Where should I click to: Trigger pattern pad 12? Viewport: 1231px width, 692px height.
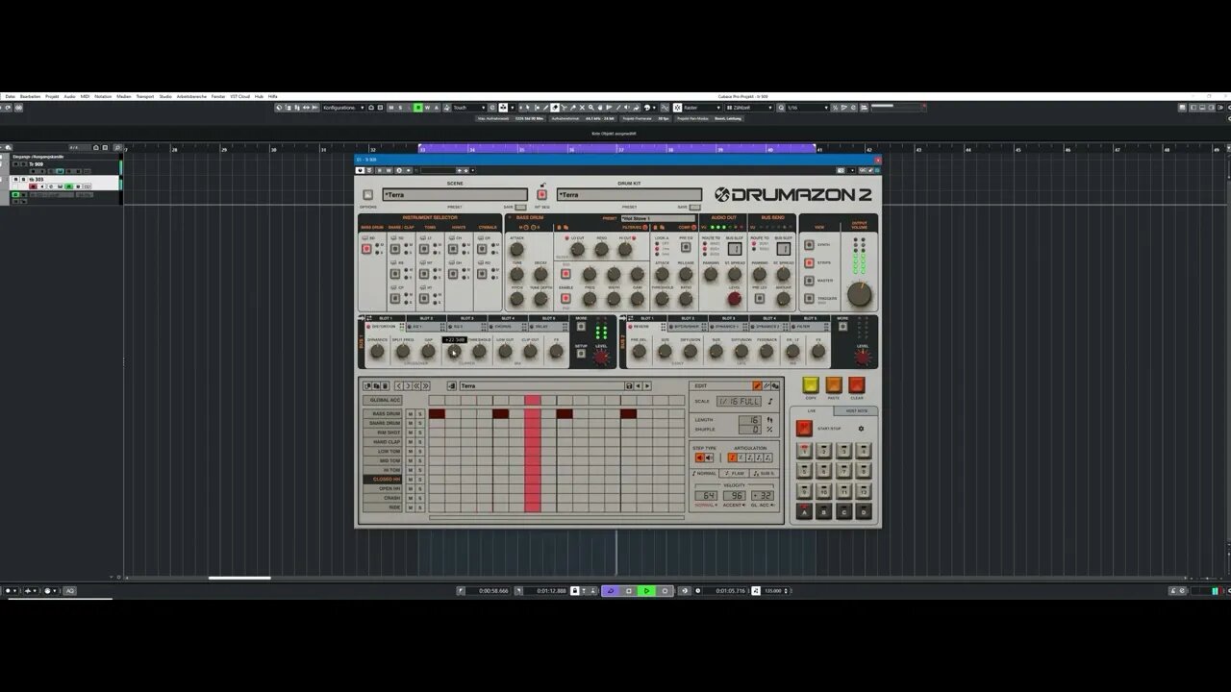865,491
